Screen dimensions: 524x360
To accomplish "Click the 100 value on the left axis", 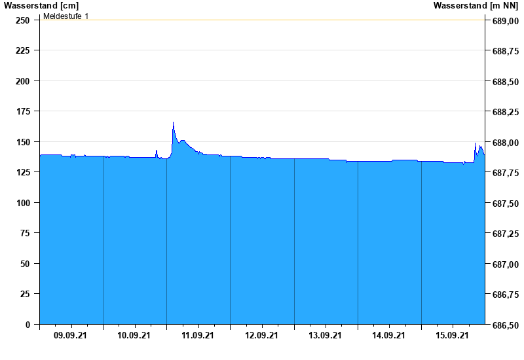I will pos(23,203).
